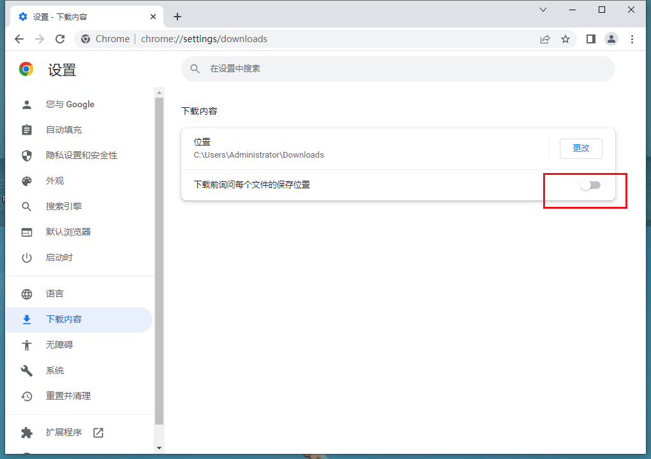Close the 设置 - 下载内容 tab

(153, 17)
